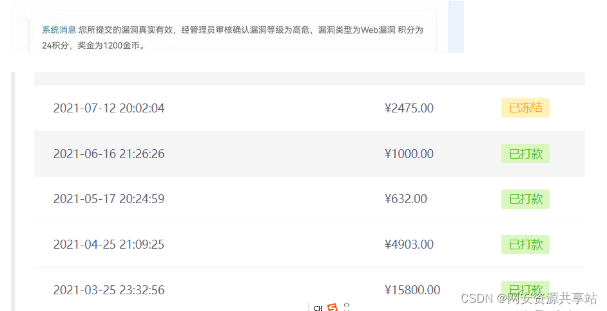Click 已打款 badge for ¥15800.00 row
This screenshot has height=311, width=607.
click(525, 289)
